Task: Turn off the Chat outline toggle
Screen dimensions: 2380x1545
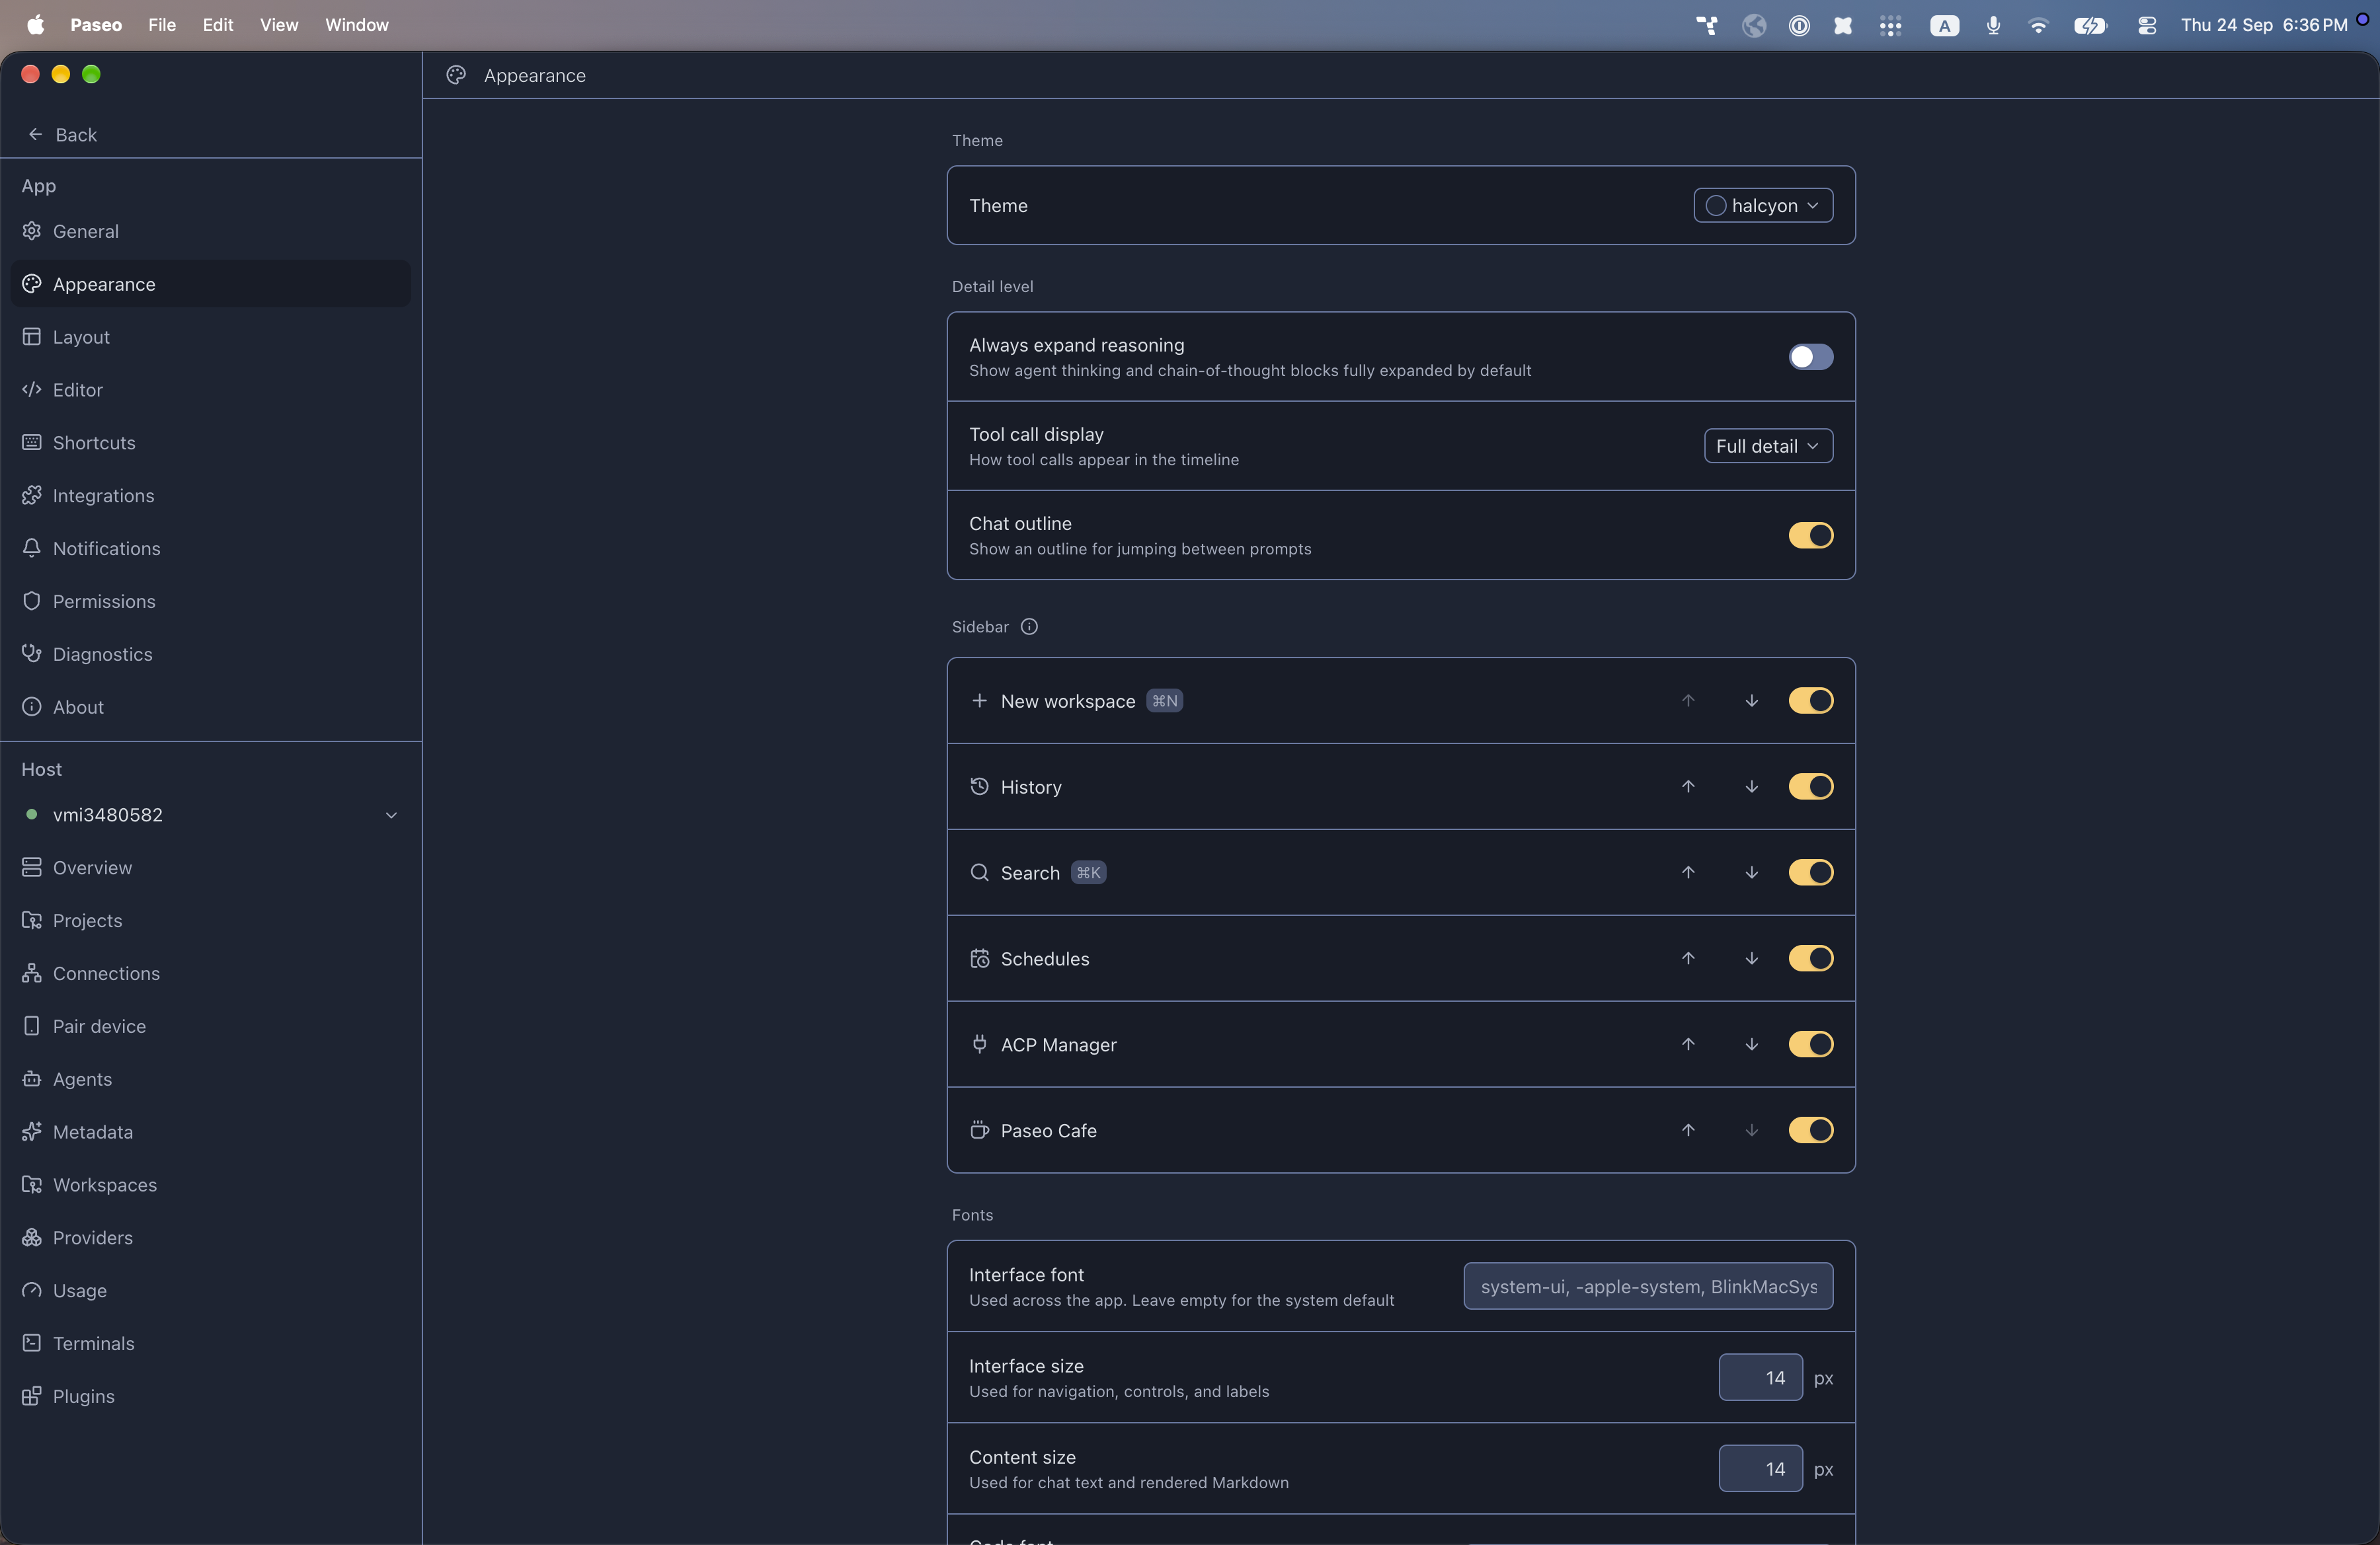Action: [1810, 536]
